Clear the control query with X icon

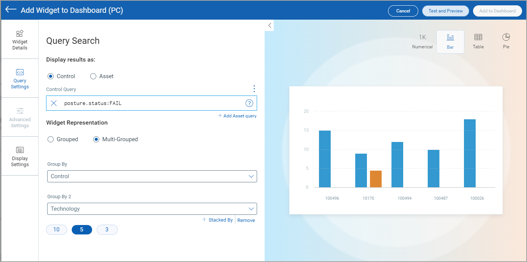[54, 103]
